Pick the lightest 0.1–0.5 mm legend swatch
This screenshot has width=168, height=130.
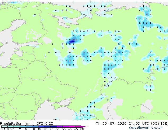coord(5,127)
